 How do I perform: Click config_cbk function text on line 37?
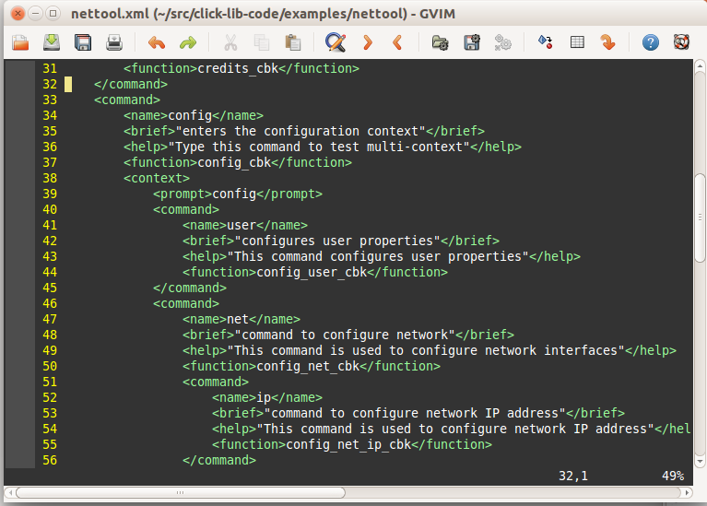[x=234, y=162]
